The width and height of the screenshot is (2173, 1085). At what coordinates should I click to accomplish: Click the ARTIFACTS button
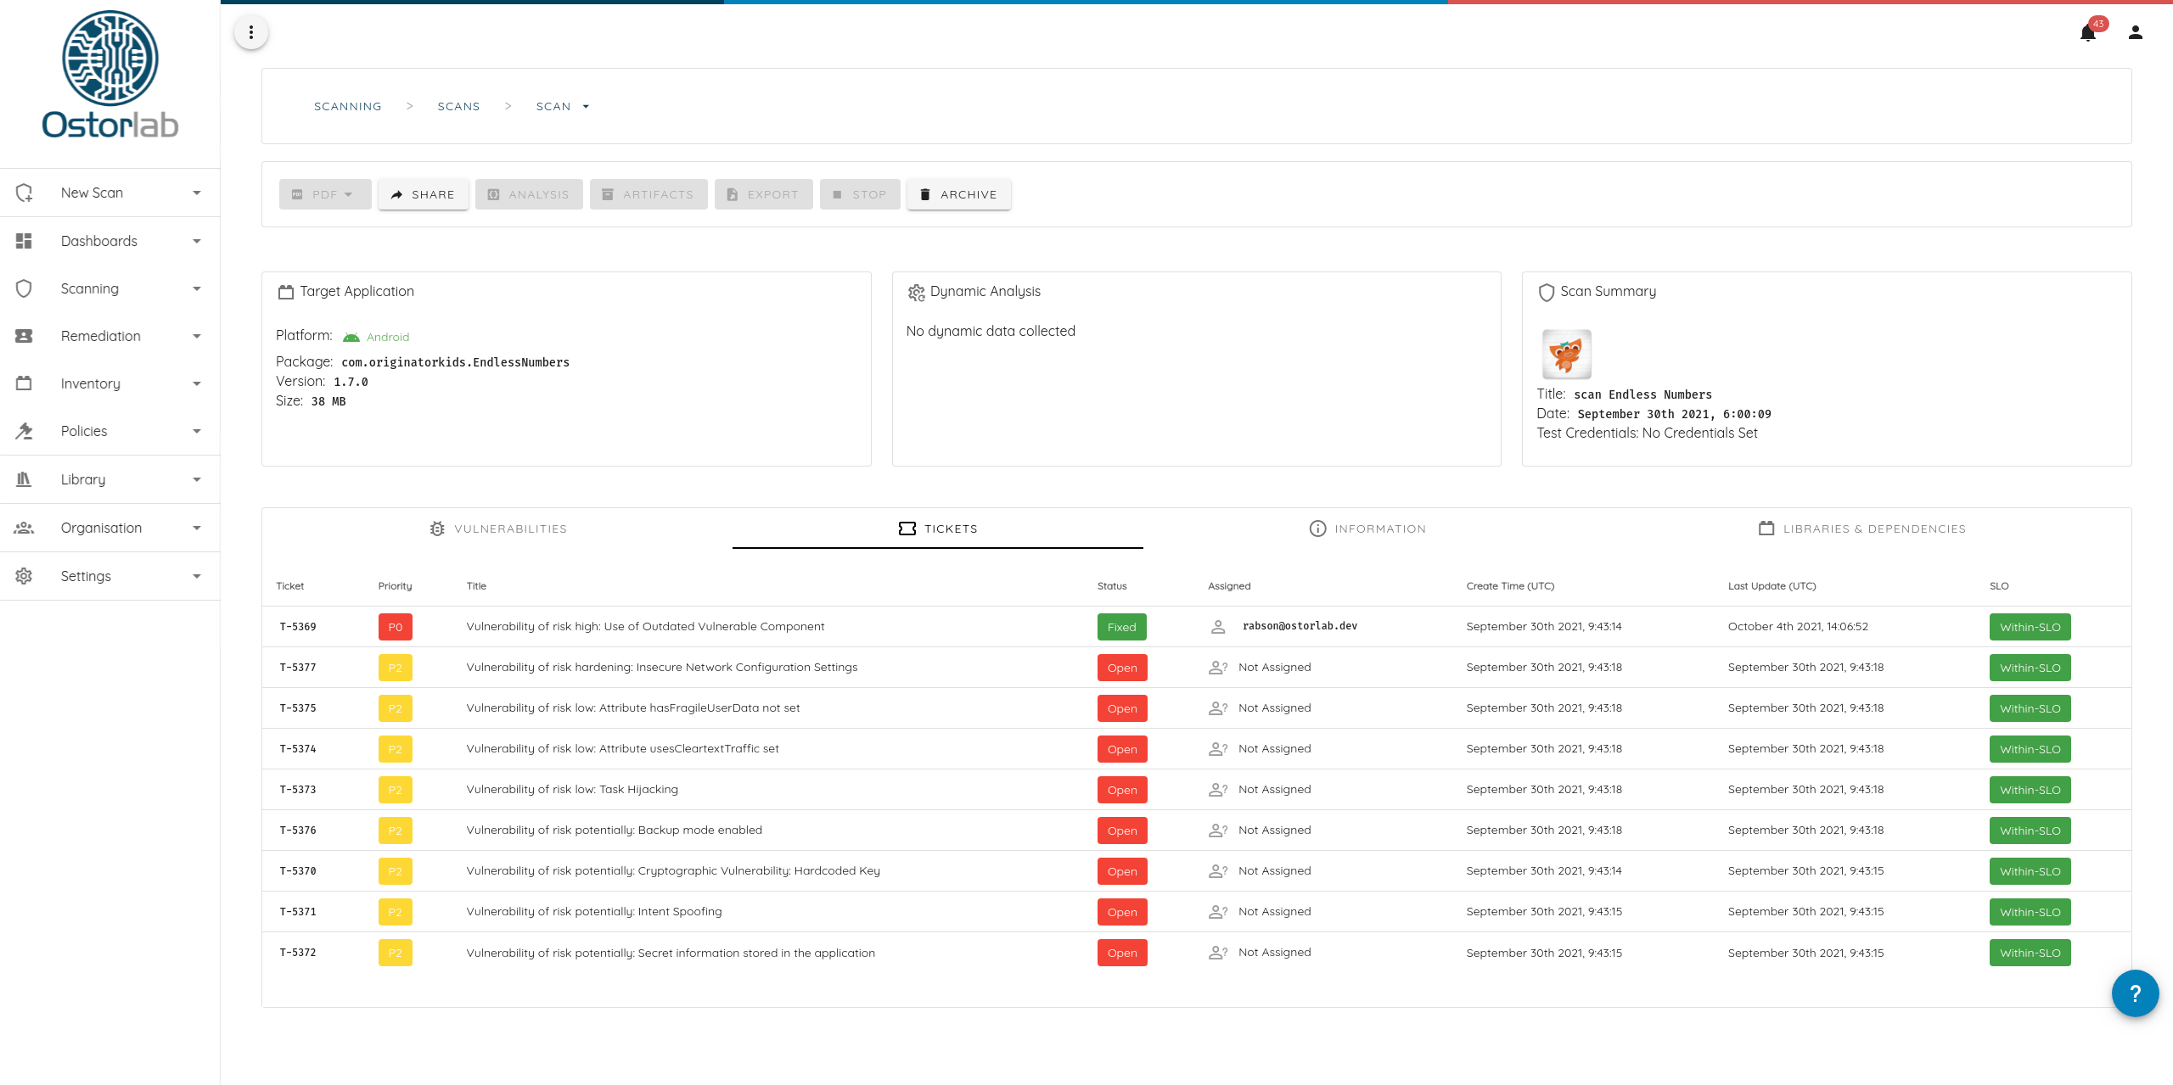coord(649,194)
